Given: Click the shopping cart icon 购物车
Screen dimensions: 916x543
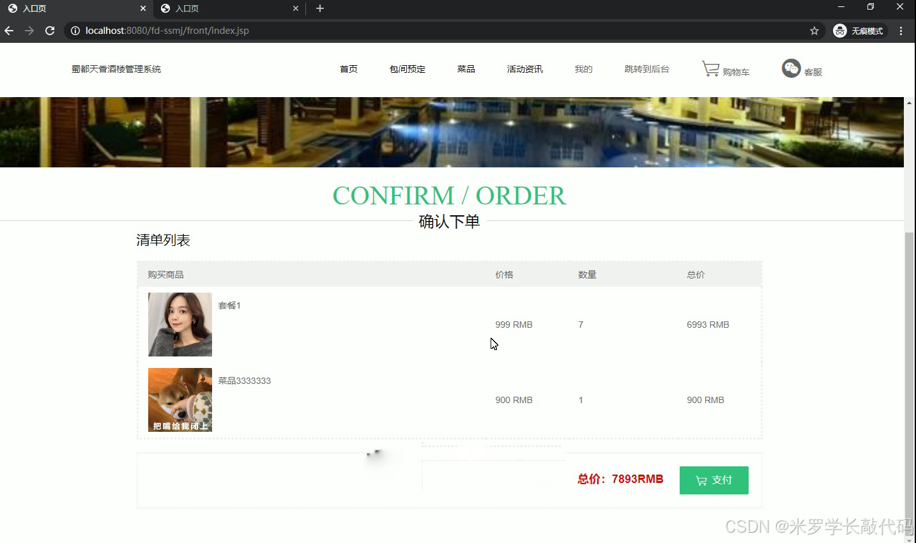Looking at the screenshot, I should point(726,70).
